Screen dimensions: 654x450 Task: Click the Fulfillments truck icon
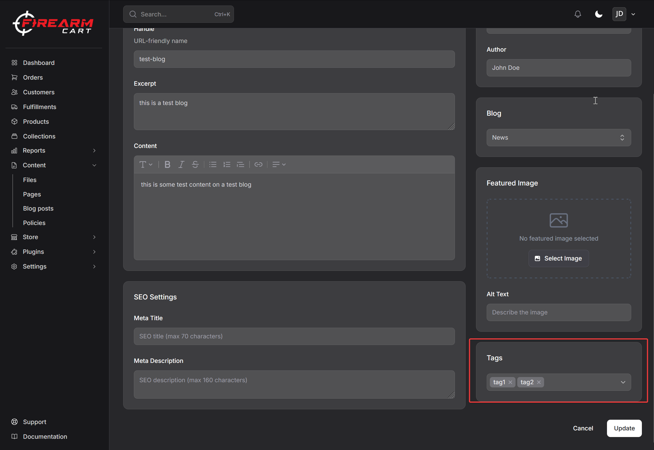(x=14, y=107)
